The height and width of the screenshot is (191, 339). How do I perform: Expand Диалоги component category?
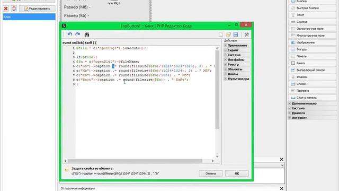(x=290, y=113)
